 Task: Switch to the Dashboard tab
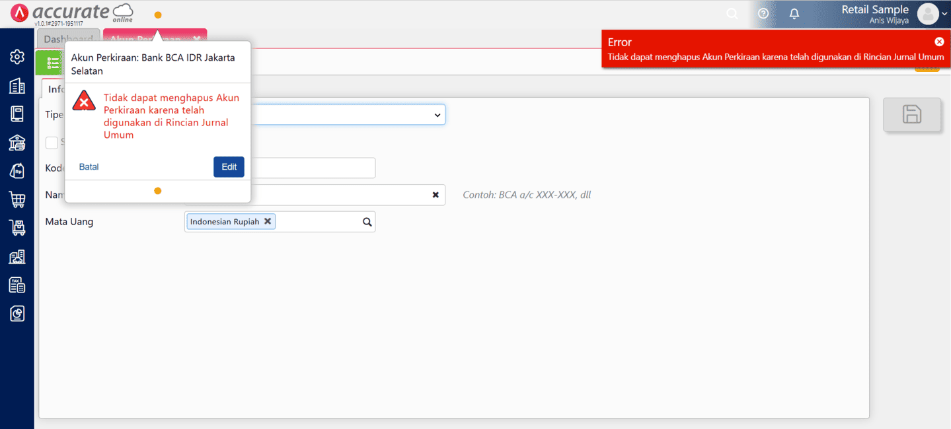coord(68,39)
